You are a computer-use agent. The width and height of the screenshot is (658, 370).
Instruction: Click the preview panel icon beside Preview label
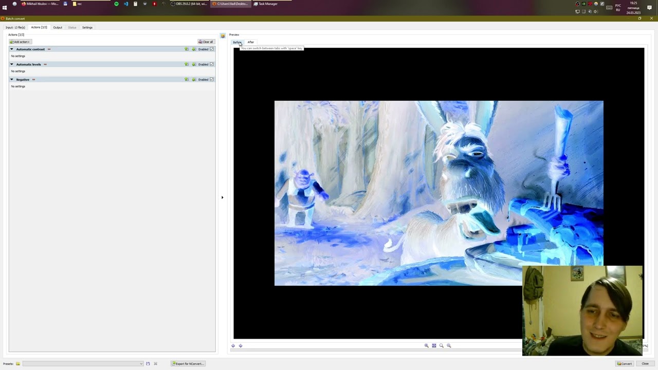223,35
